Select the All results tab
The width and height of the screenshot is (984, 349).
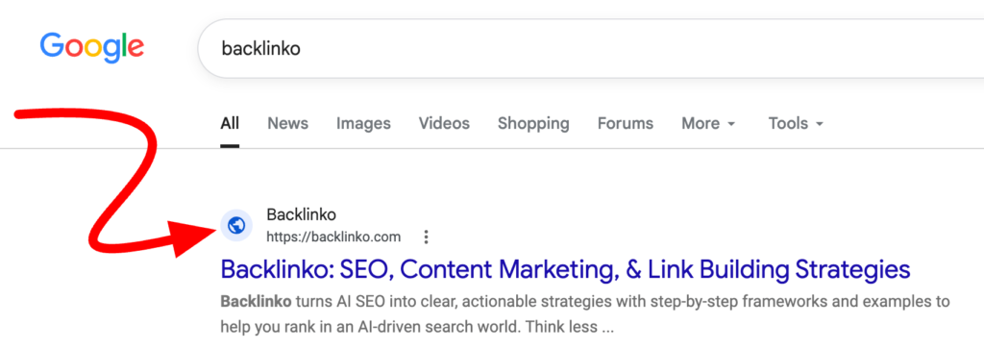click(230, 124)
